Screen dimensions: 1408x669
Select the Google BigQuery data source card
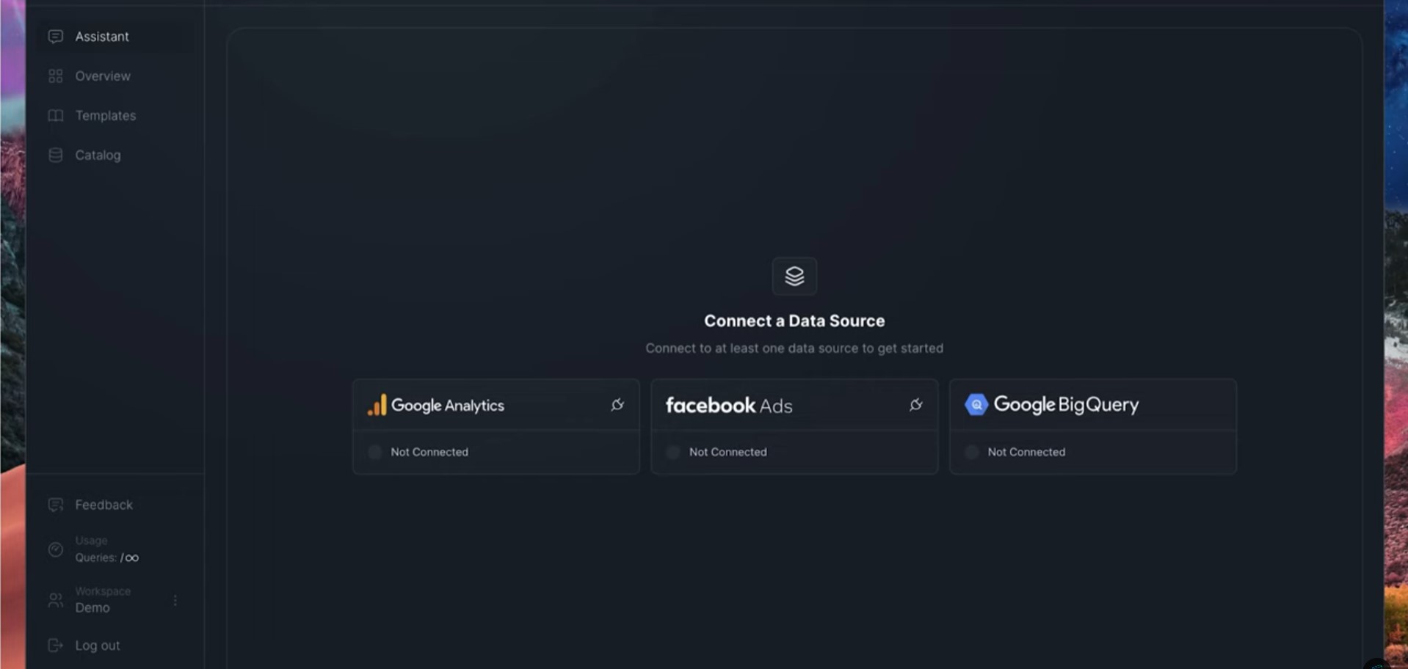[1093, 426]
